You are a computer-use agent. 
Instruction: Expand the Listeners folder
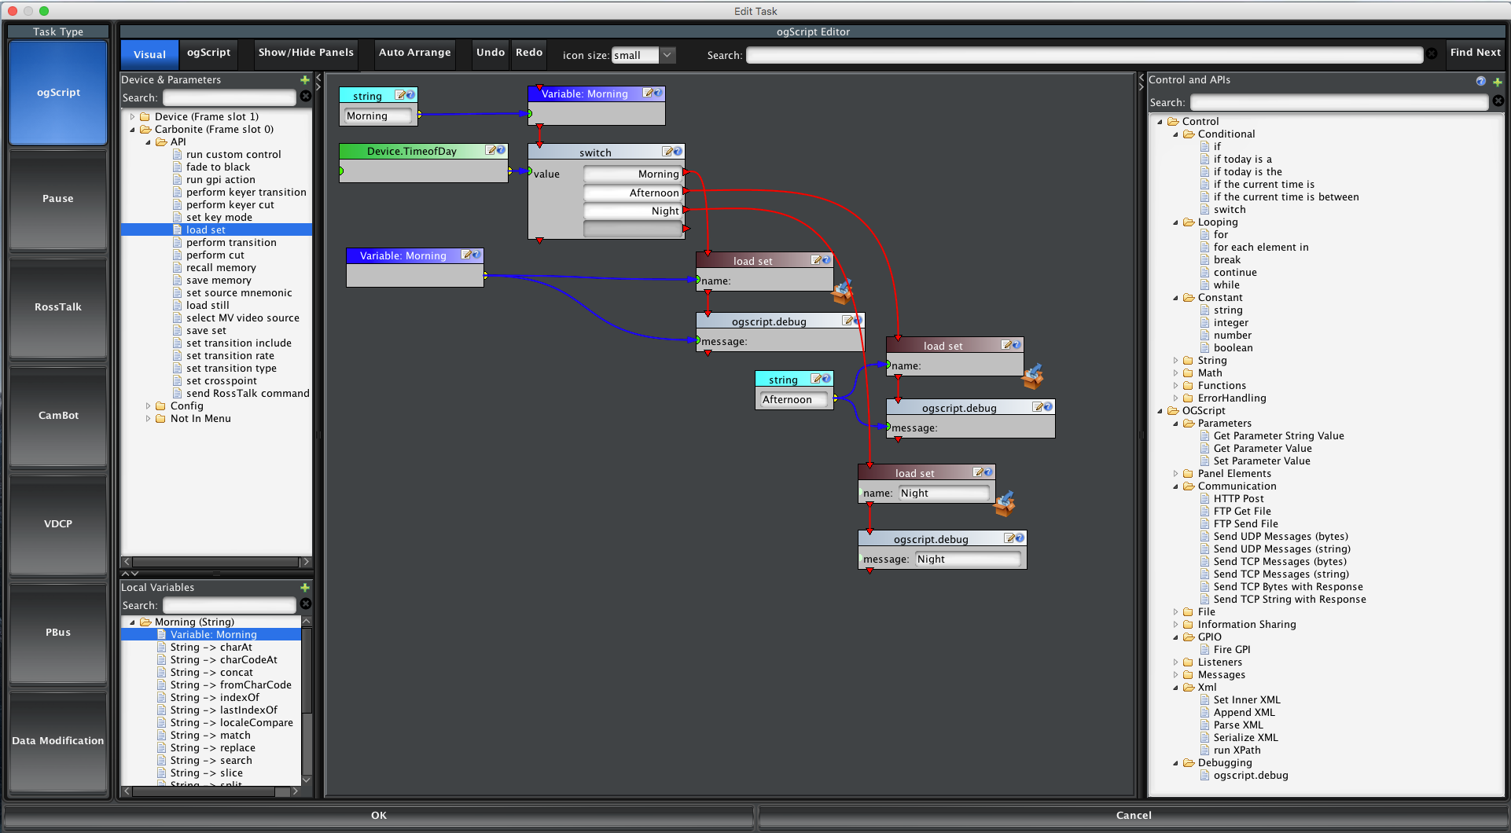pyautogui.click(x=1175, y=662)
